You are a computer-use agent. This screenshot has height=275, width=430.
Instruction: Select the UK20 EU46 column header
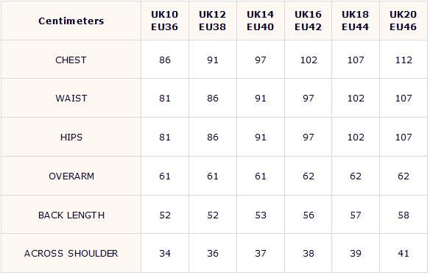[403, 21]
